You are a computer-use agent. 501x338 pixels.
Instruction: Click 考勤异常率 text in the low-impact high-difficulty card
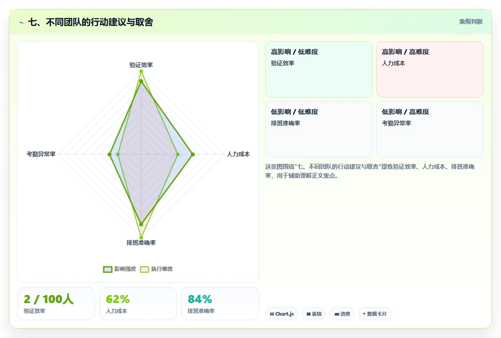pyautogui.click(x=396, y=123)
